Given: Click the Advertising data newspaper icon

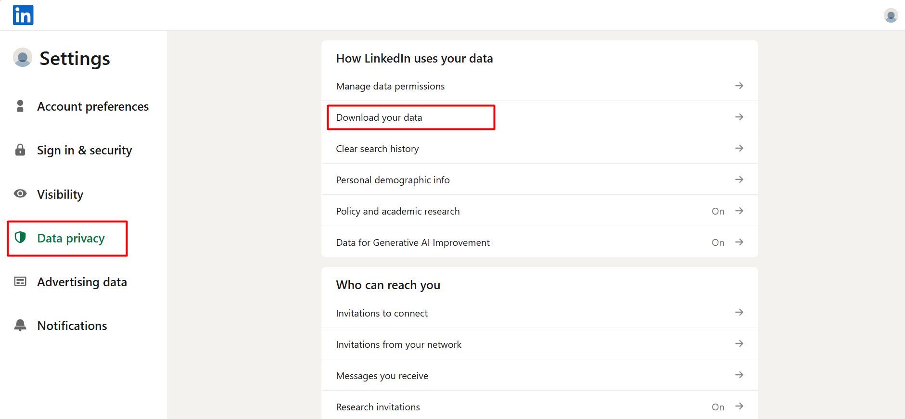Looking at the screenshot, I should (x=20, y=281).
